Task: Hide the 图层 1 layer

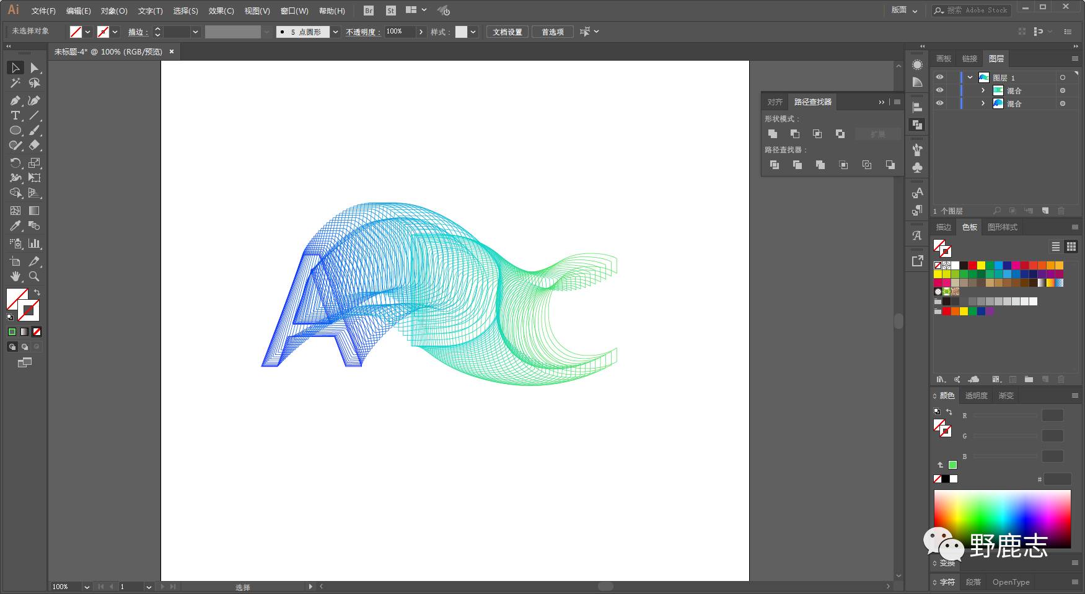Action: (x=939, y=77)
